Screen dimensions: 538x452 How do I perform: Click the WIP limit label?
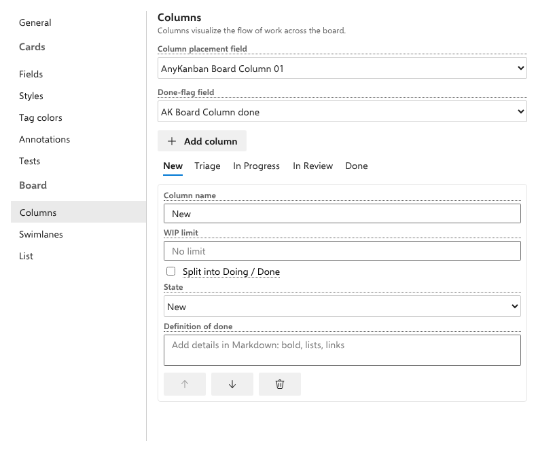tap(181, 233)
